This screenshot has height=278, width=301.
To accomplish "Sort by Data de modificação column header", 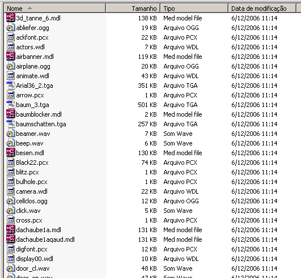I will 262,8.
